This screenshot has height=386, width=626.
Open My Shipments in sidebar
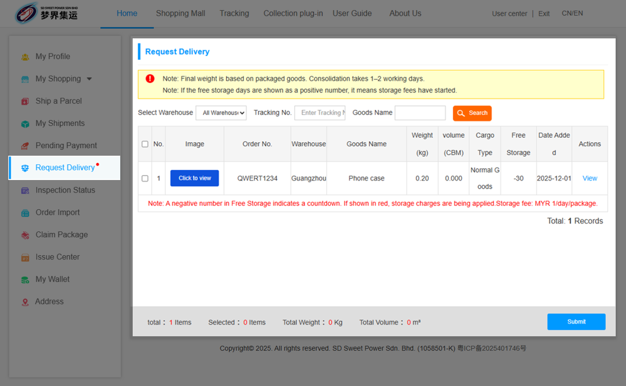coord(60,124)
